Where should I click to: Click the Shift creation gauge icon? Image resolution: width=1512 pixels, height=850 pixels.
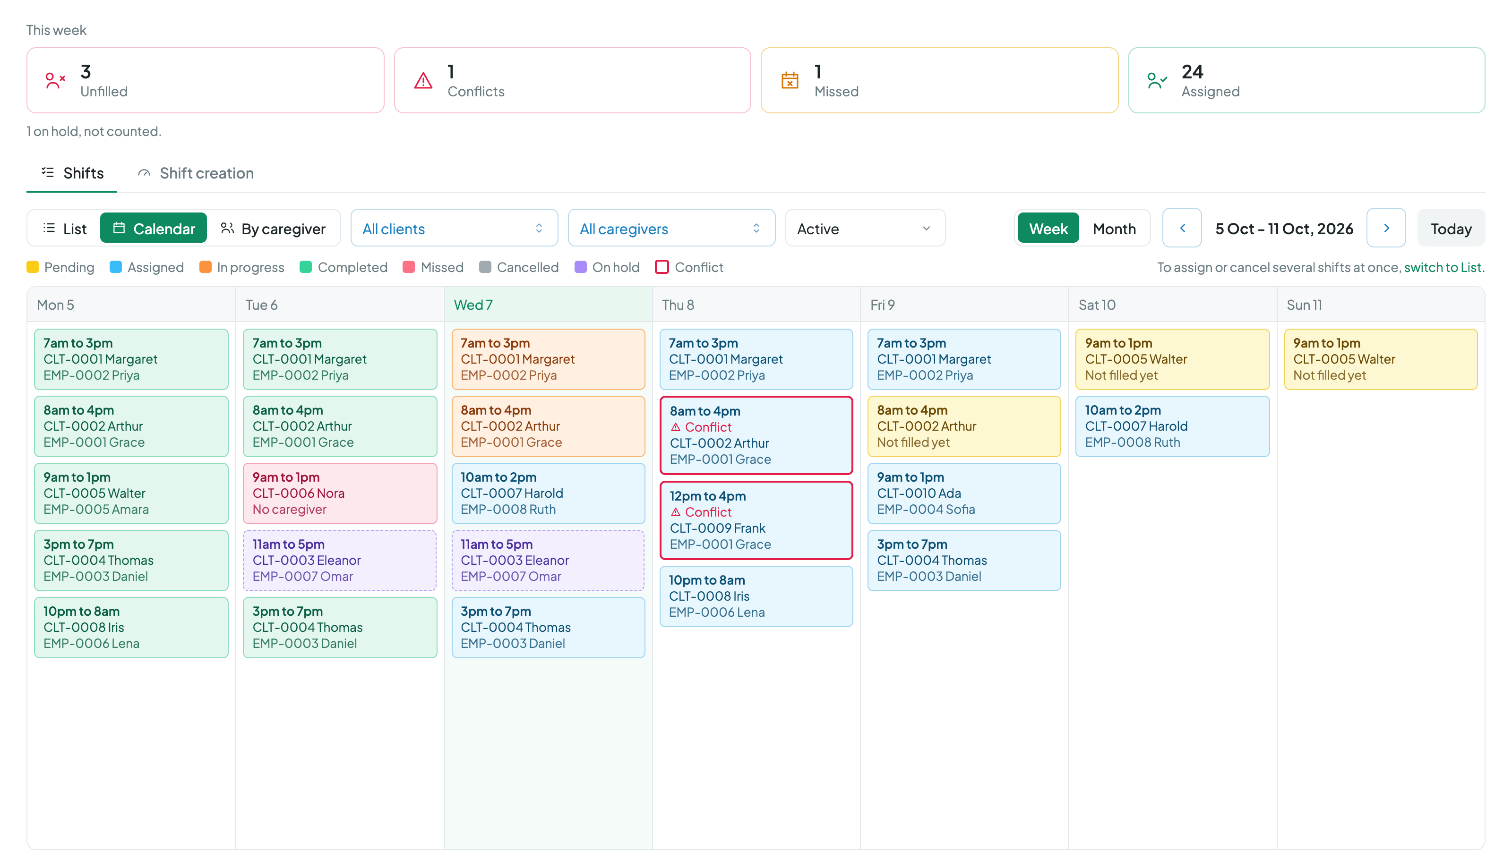click(x=144, y=173)
